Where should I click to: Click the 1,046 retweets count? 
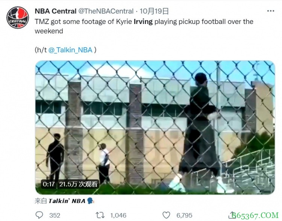coord(118,215)
